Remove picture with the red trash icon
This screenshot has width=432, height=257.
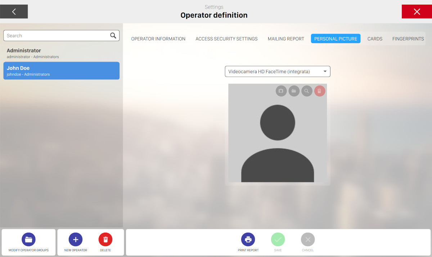point(319,91)
